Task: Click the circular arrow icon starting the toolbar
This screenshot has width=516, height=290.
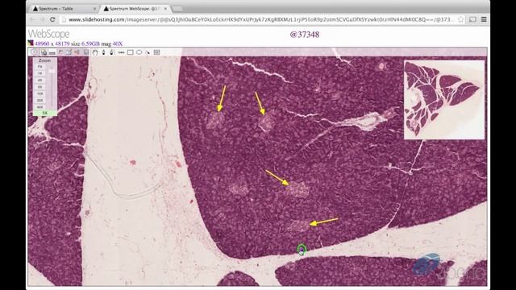Action: coord(33,52)
